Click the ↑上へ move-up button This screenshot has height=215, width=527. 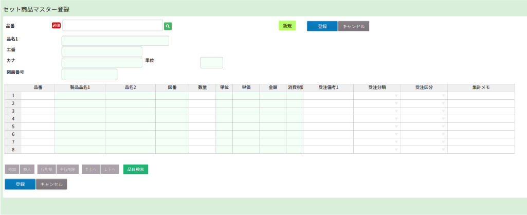(x=90, y=169)
